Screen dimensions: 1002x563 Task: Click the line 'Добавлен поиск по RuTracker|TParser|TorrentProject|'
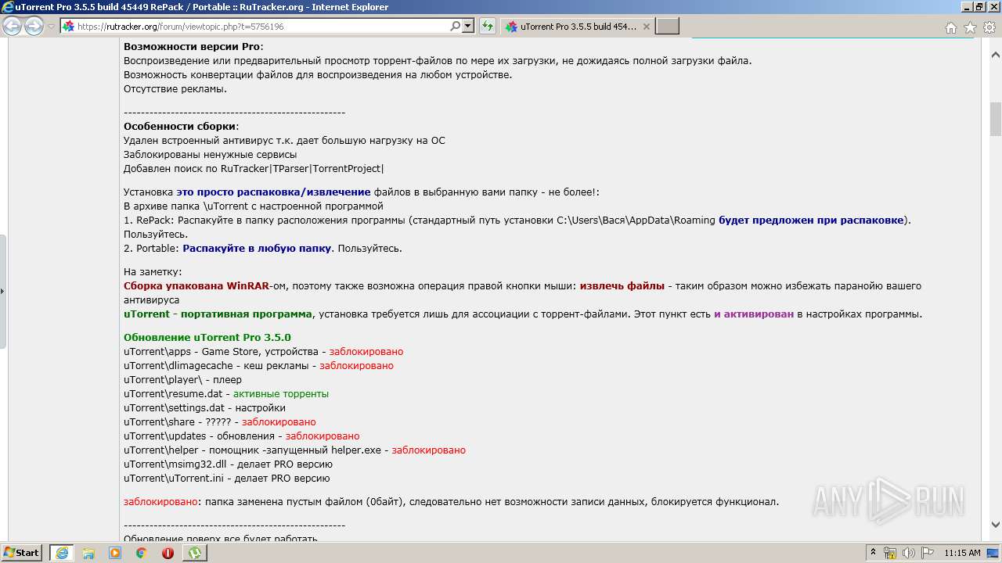254,169
